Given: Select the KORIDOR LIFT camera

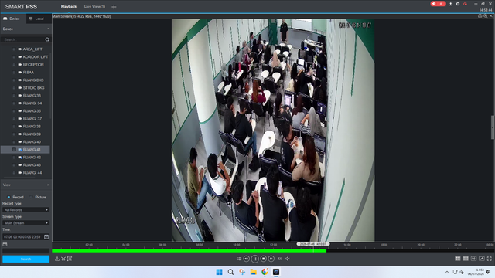Looking at the screenshot, I should coord(36,56).
